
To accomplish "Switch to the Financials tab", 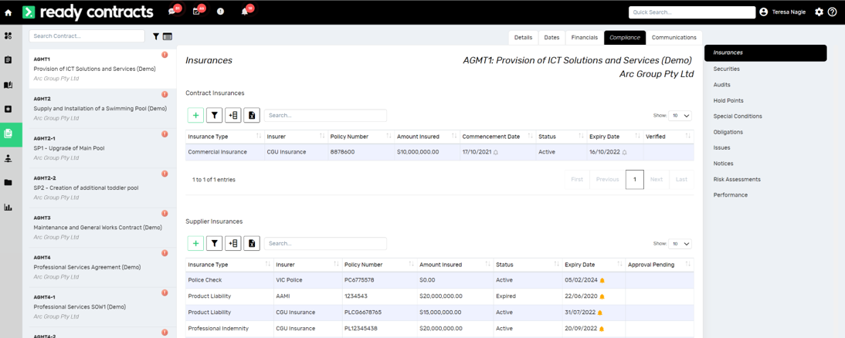I will click(585, 38).
